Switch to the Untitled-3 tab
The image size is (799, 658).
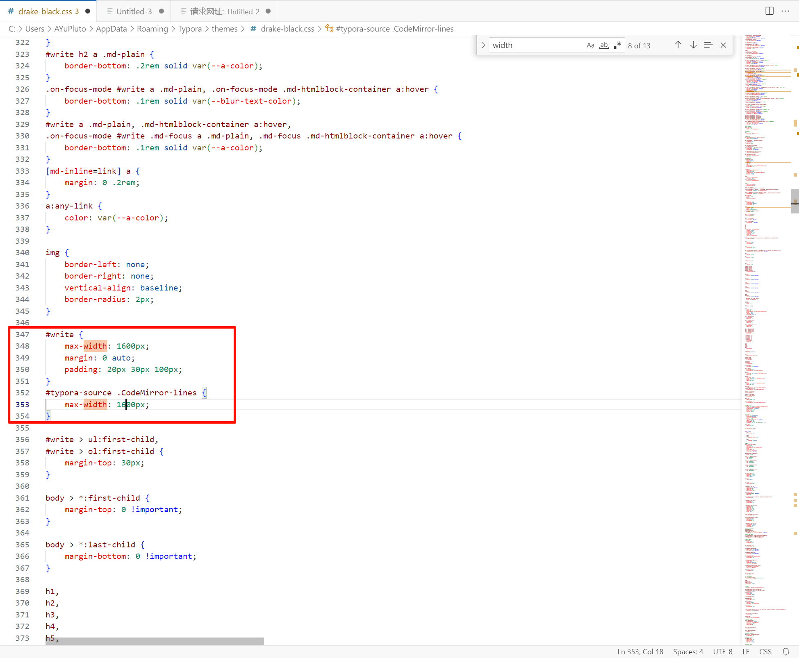[134, 11]
